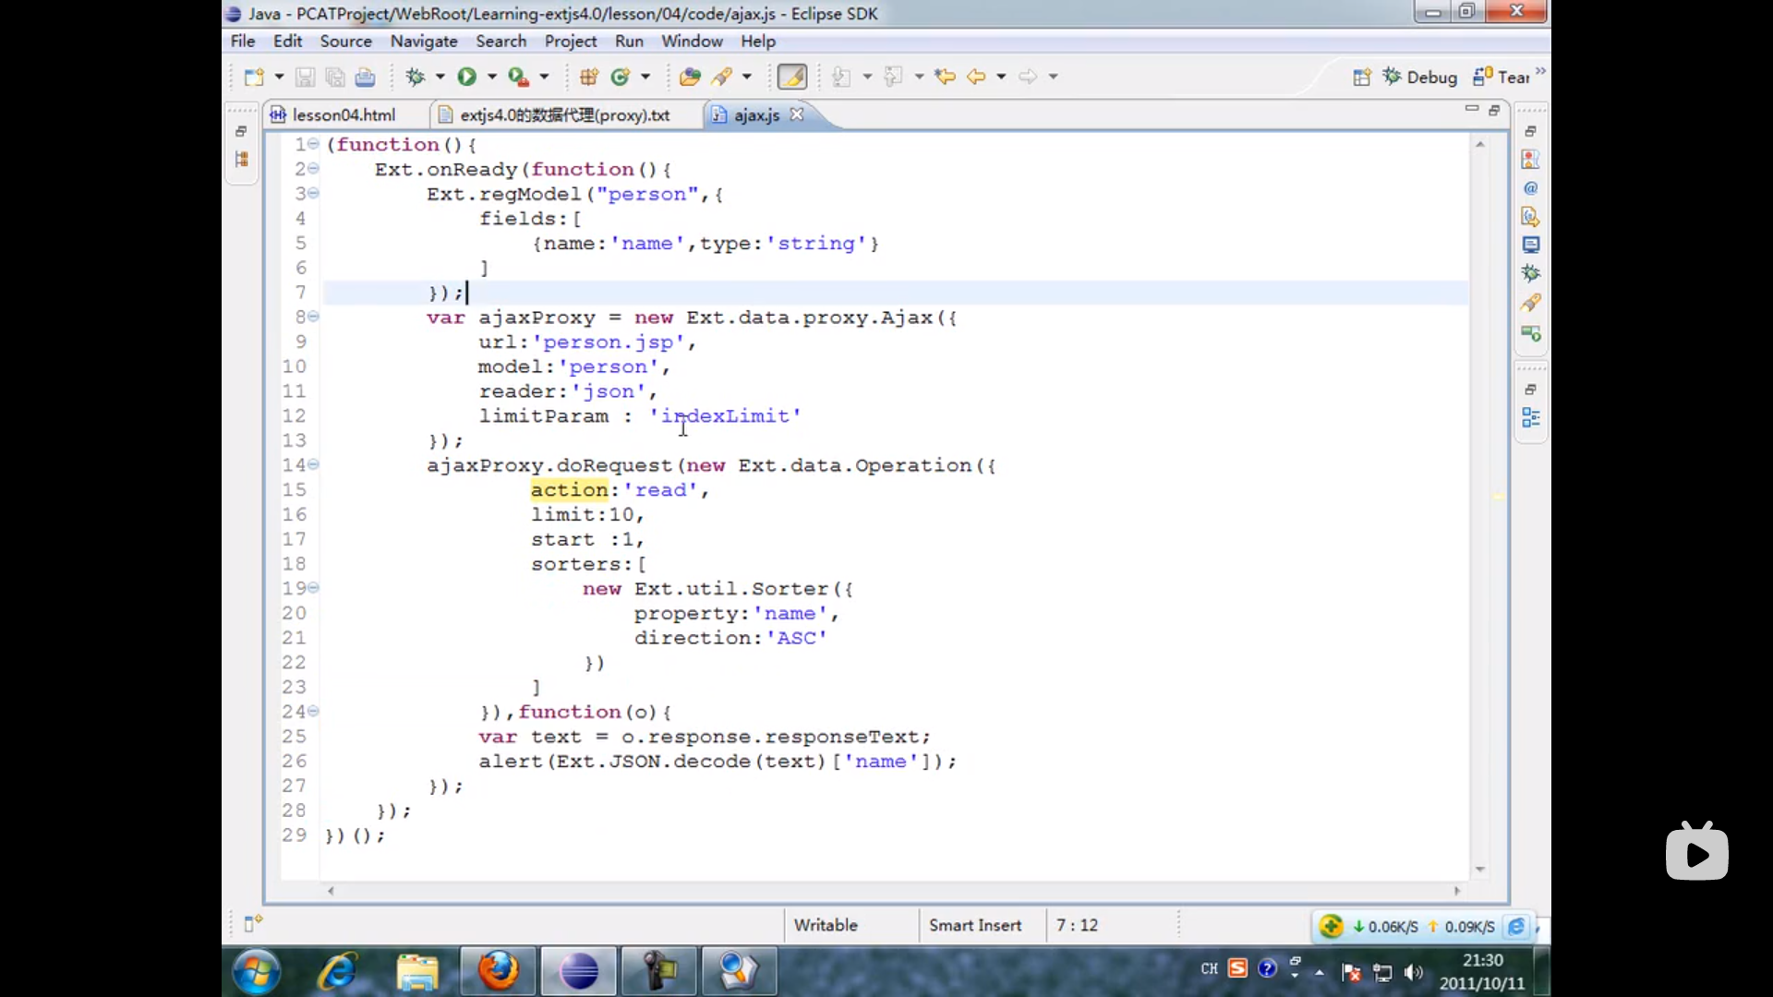Open Firefox from the Windows taskbar

[499, 971]
